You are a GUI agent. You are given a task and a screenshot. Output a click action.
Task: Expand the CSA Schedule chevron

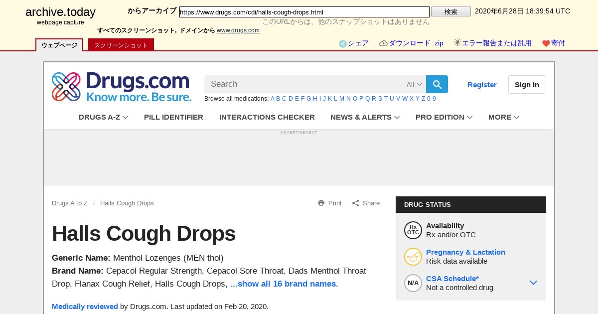click(x=533, y=283)
